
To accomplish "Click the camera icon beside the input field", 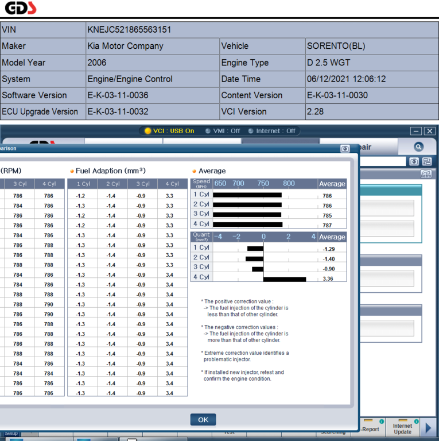I will coord(414,161).
